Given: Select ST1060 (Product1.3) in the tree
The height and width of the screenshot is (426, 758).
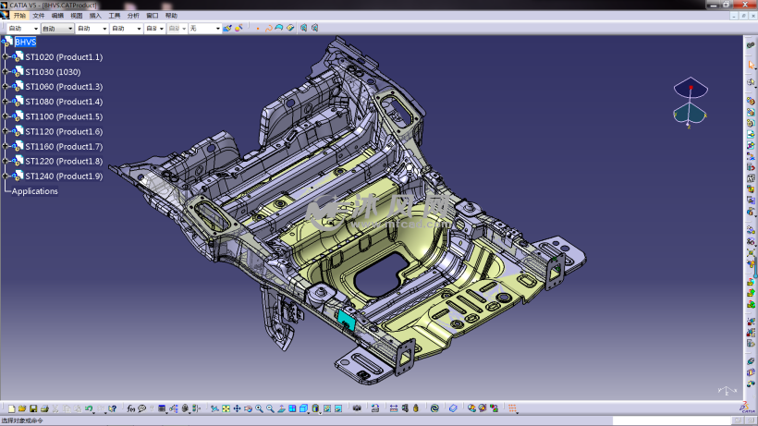Looking at the screenshot, I should [63, 87].
